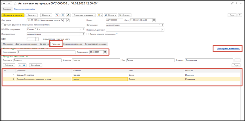Click the chairman Отчество field Анатольевна
Screen dimensions: 245x121
pyautogui.click(x=209, y=60)
